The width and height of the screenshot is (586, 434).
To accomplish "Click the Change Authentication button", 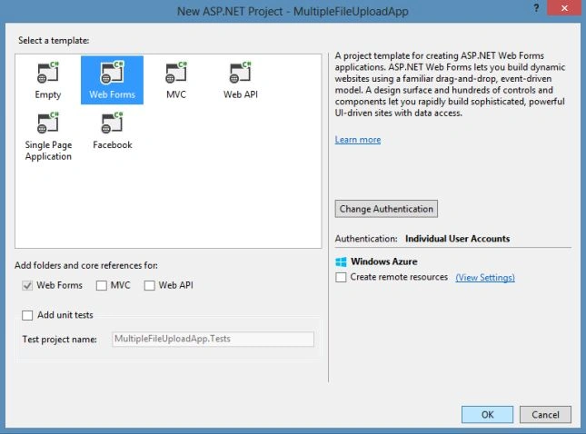I will [386, 209].
